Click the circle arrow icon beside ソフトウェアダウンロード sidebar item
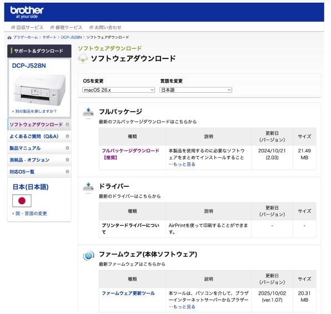 [x=67, y=124]
